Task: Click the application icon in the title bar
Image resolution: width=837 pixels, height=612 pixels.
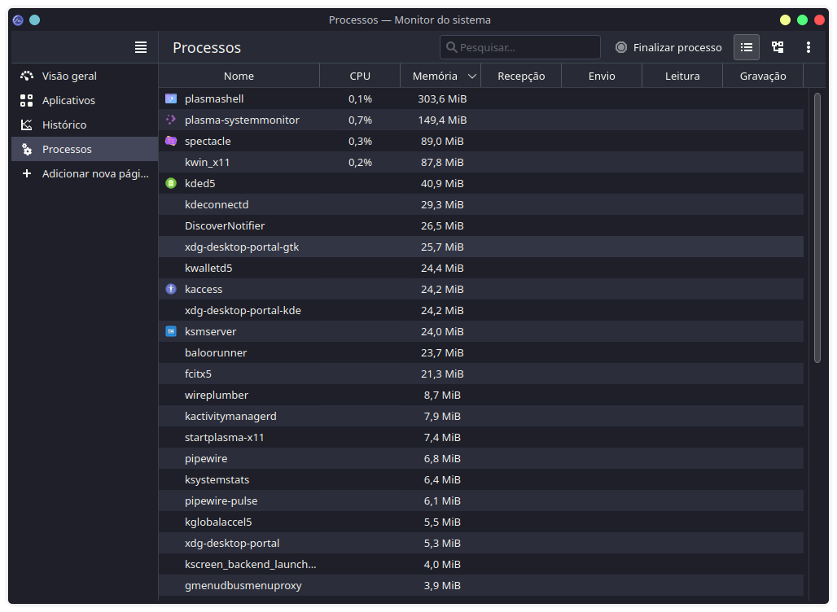Action: [x=18, y=20]
